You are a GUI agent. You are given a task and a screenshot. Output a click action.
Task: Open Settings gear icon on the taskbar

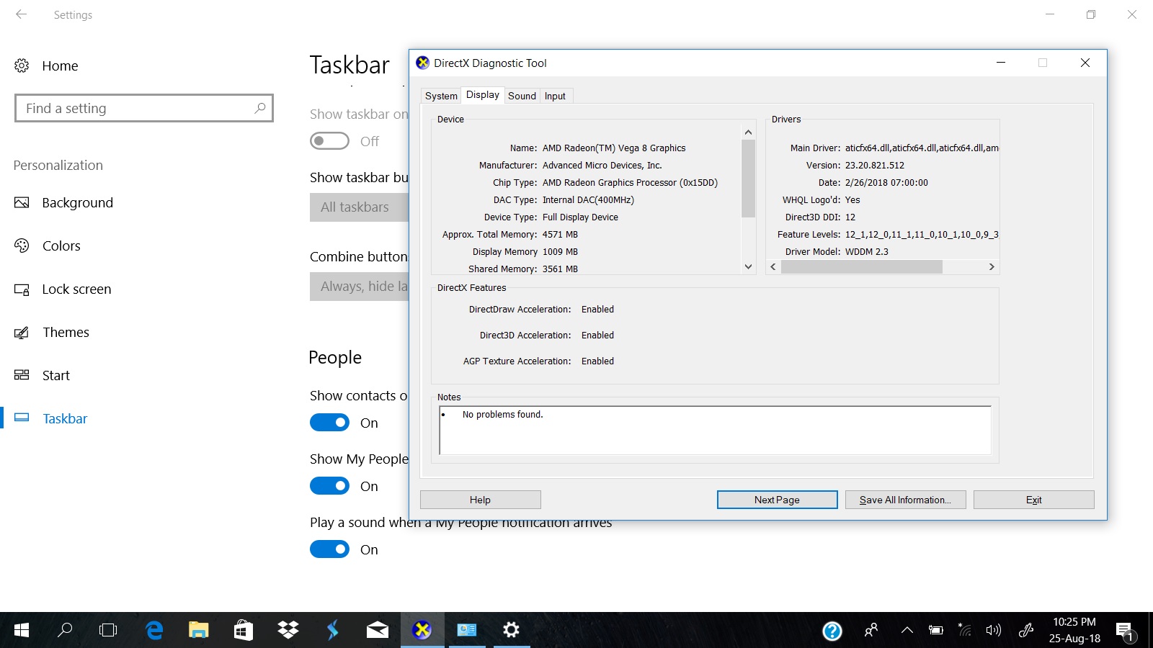(511, 630)
